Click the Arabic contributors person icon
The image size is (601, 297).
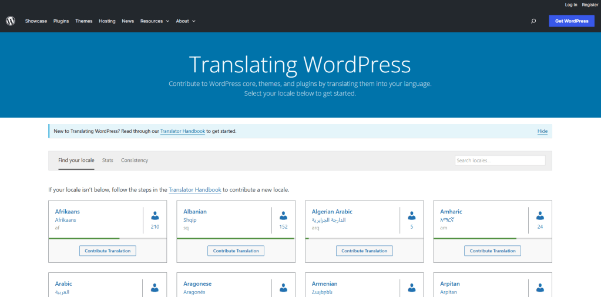155,288
